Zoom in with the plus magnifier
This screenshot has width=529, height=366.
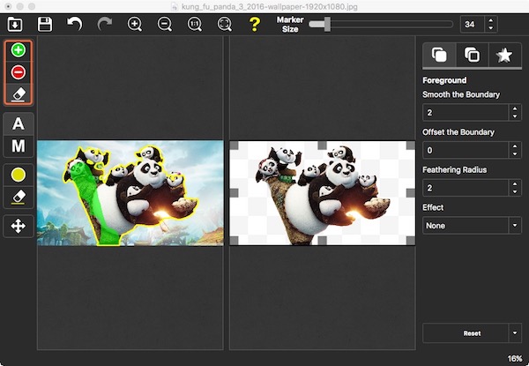tap(135, 25)
